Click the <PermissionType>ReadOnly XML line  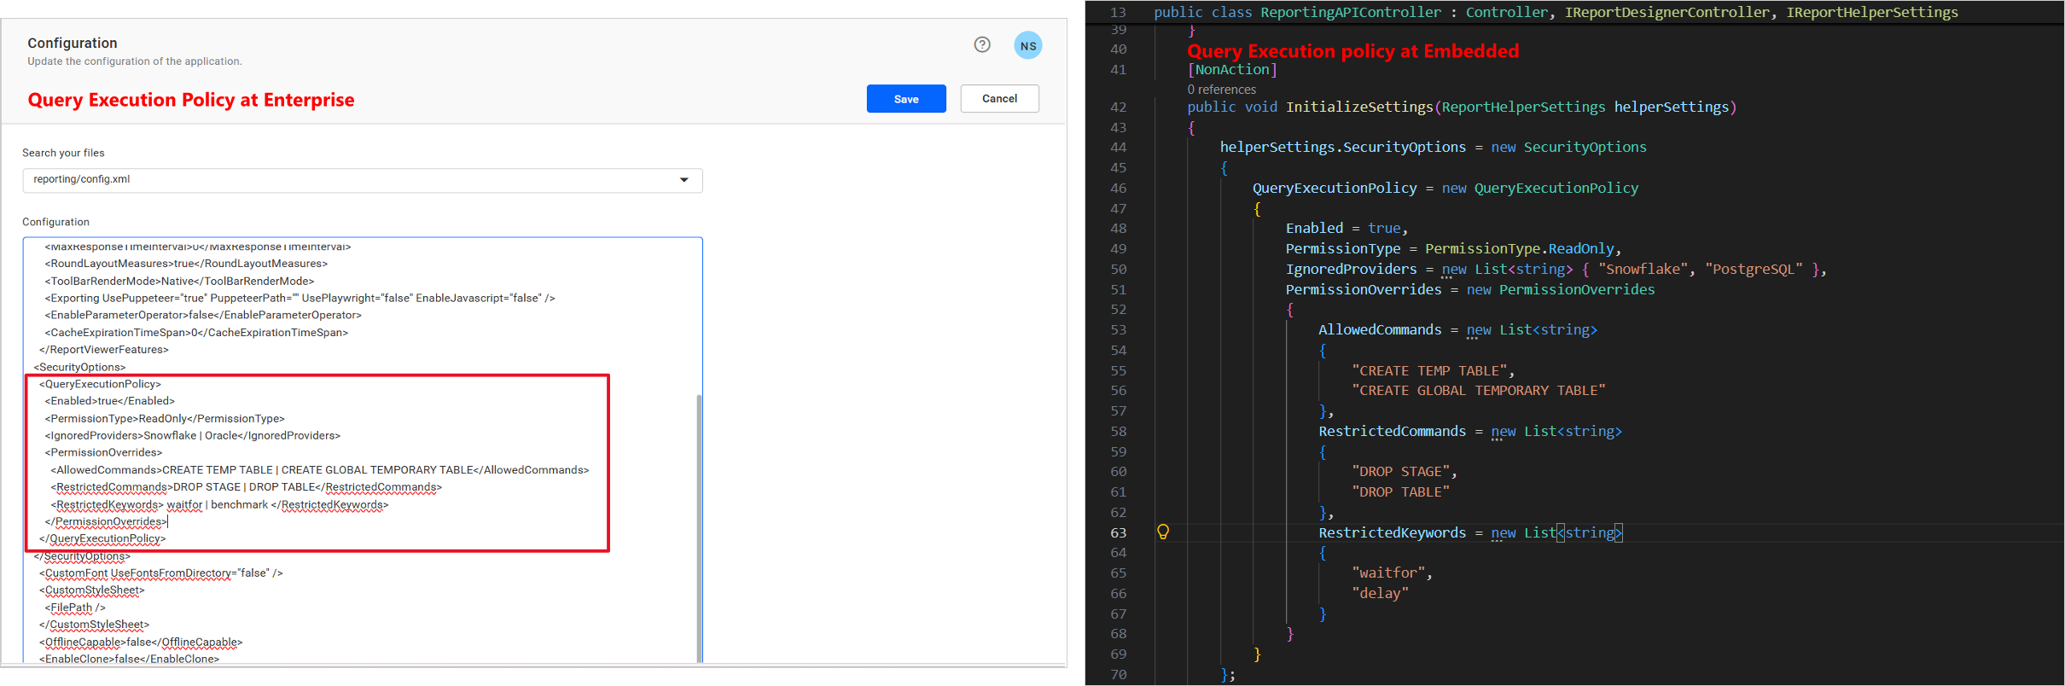click(x=165, y=418)
